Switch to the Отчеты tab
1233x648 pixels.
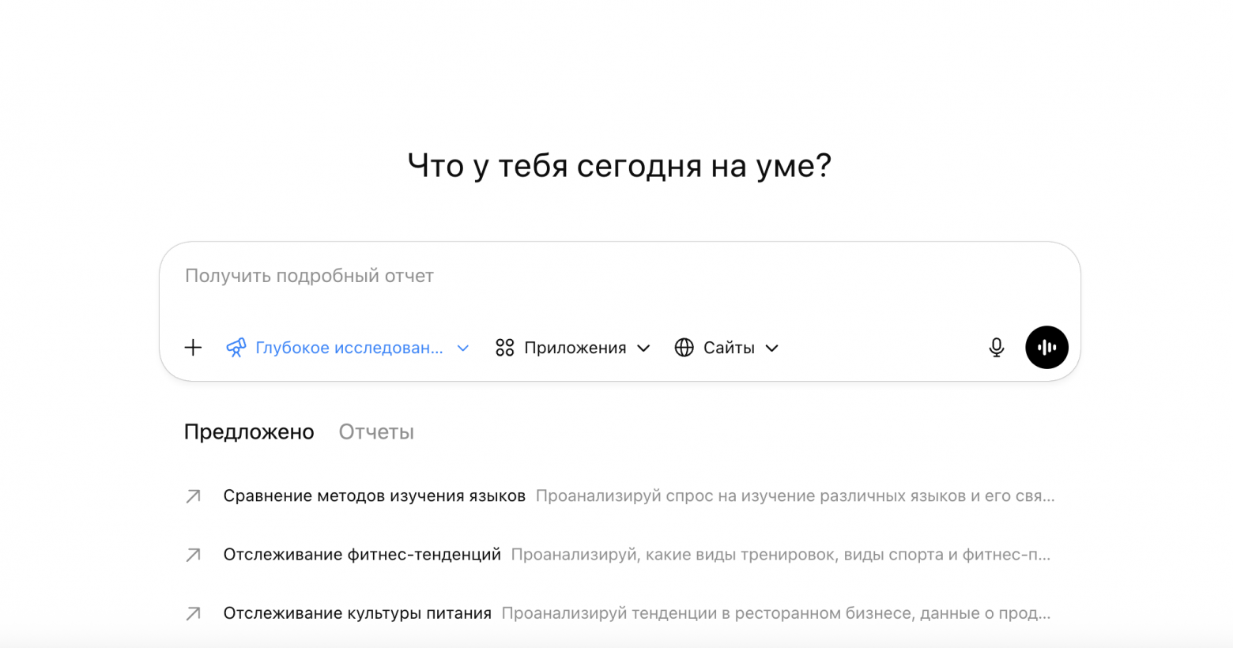click(376, 431)
